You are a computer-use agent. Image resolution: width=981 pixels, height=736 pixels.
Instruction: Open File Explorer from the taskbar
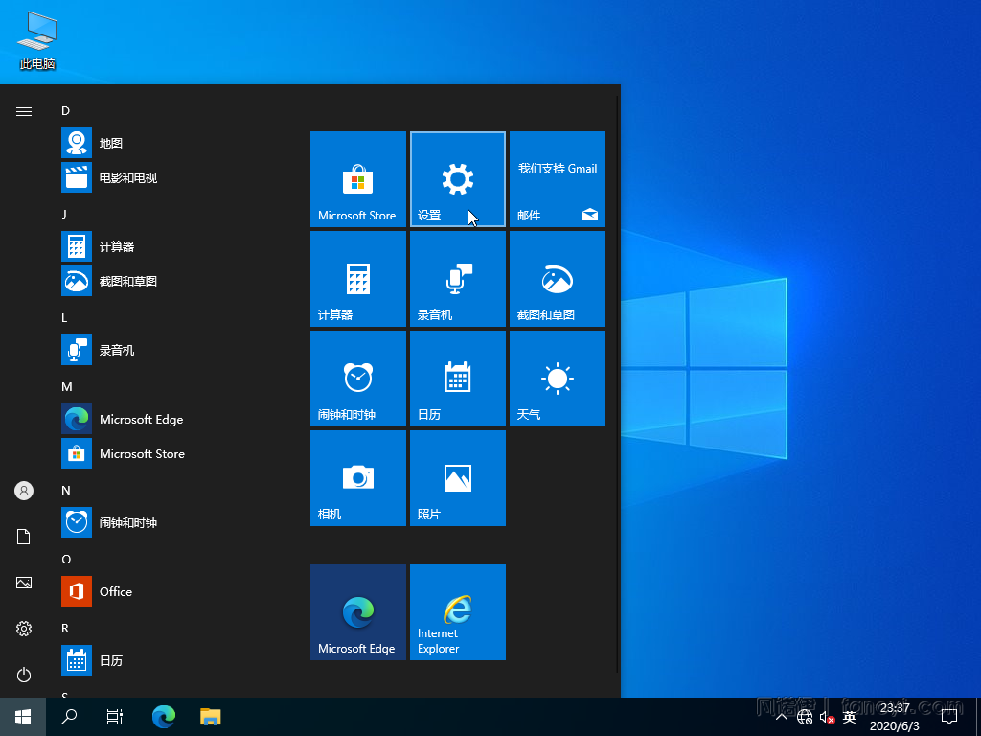tap(210, 717)
